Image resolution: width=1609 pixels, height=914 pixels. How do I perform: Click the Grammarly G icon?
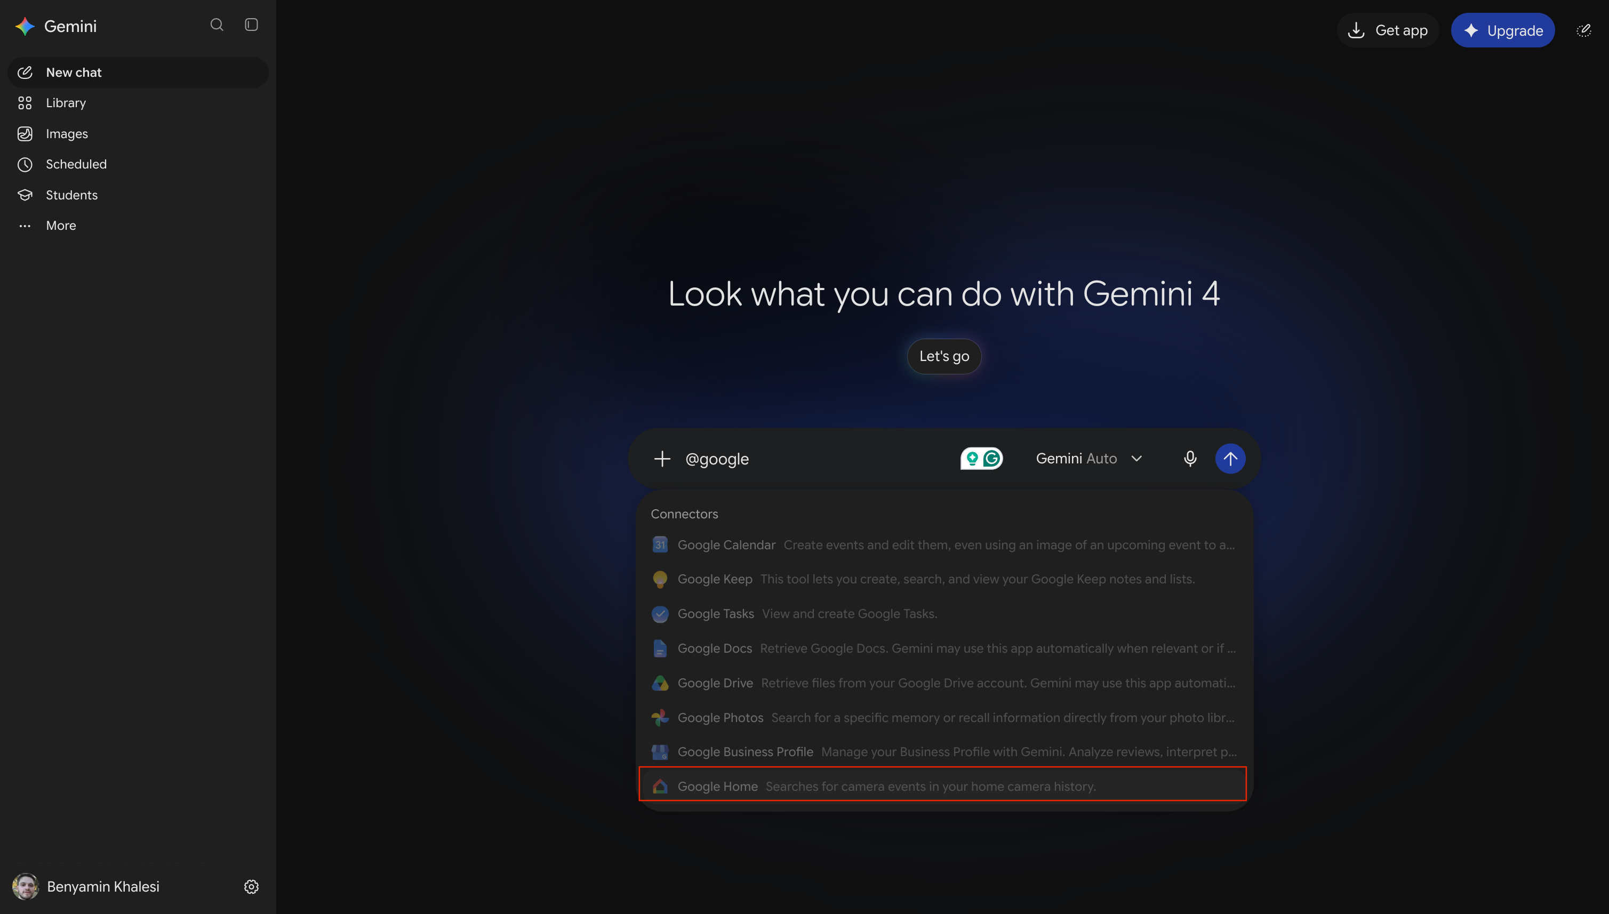click(992, 459)
